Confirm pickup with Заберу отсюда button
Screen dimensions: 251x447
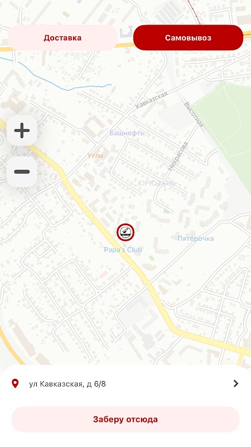[126, 420]
